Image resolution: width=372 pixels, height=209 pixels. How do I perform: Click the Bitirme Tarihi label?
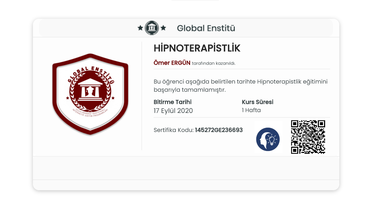coord(173,102)
